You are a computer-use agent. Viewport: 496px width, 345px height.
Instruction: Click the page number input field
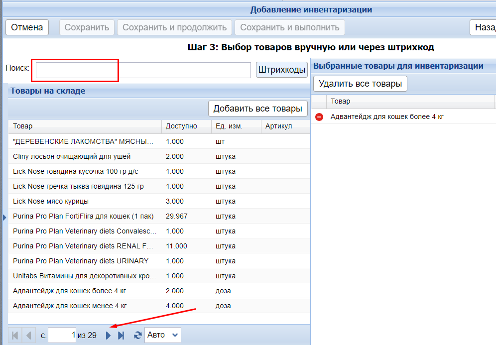62,336
